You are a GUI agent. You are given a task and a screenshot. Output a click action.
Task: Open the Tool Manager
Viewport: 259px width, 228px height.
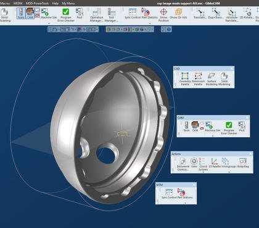tap(111, 15)
